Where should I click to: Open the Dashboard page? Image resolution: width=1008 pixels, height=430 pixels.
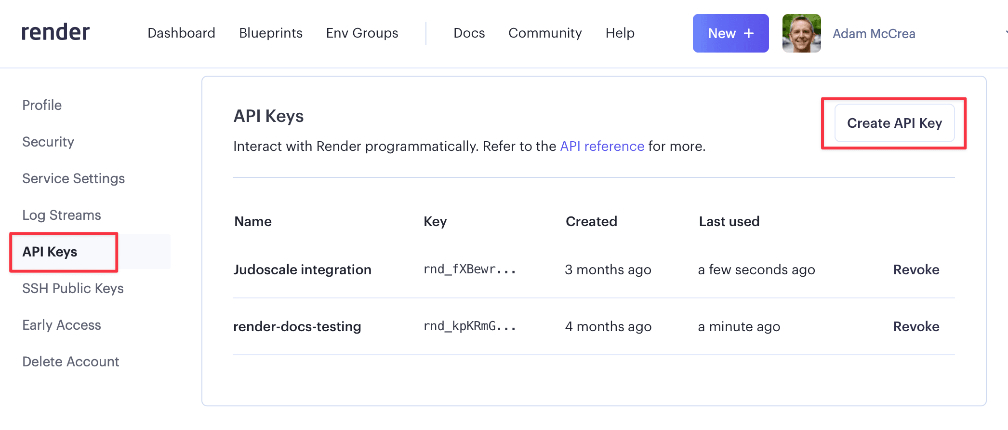(x=181, y=33)
